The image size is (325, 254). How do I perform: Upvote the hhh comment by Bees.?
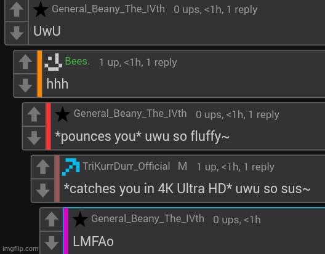pyautogui.click(x=25, y=62)
